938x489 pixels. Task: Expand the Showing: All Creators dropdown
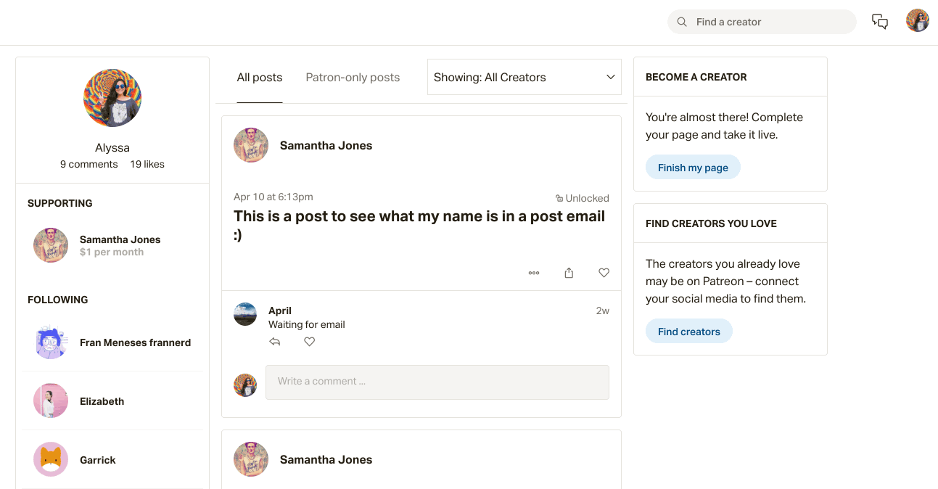pyautogui.click(x=524, y=77)
